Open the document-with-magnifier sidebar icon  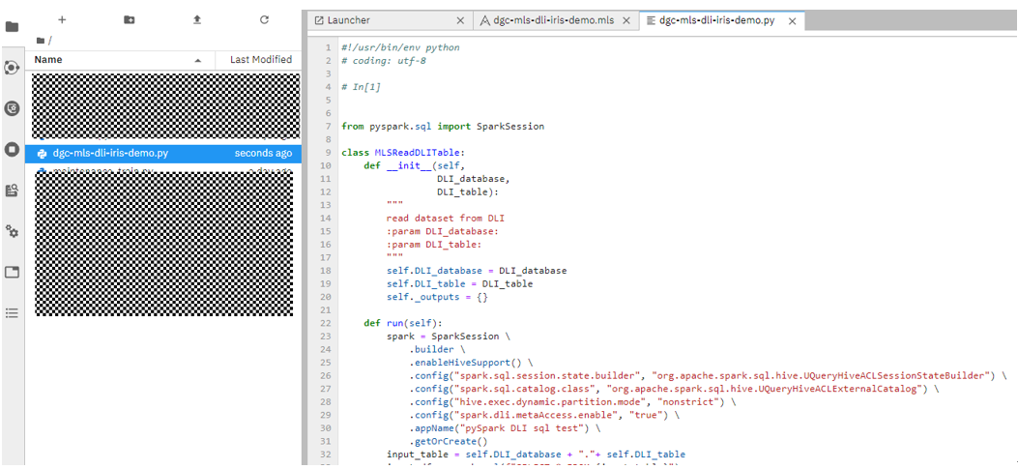coord(13,191)
